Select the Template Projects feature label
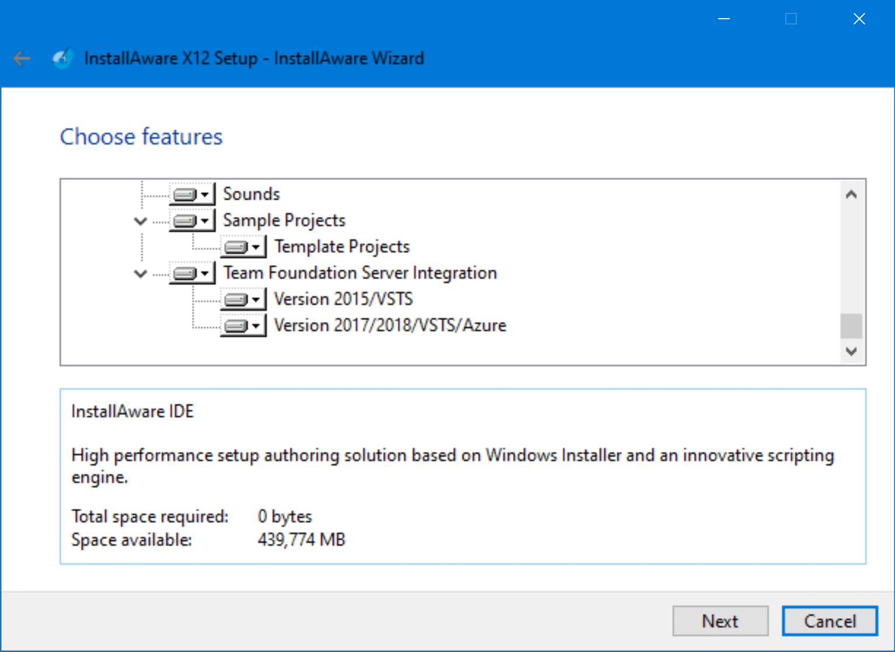Image resolution: width=895 pixels, height=652 pixels. [342, 246]
